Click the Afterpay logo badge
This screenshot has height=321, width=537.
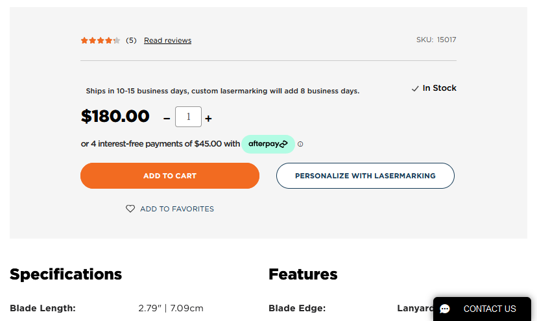pyautogui.click(x=268, y=144)
